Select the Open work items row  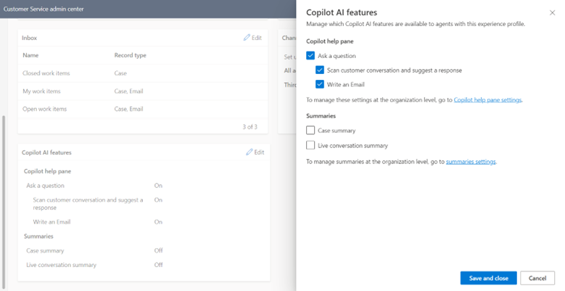(44, 109)
